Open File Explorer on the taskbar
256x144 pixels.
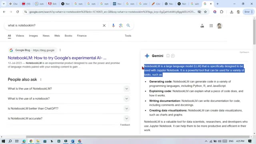click(x=38, y=141)
